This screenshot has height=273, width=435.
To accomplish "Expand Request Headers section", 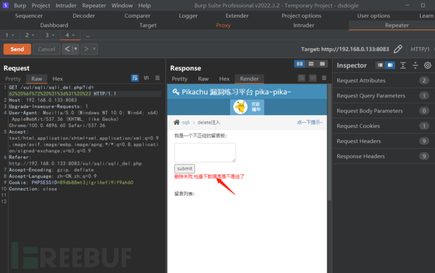I will (x=384, y=141).
